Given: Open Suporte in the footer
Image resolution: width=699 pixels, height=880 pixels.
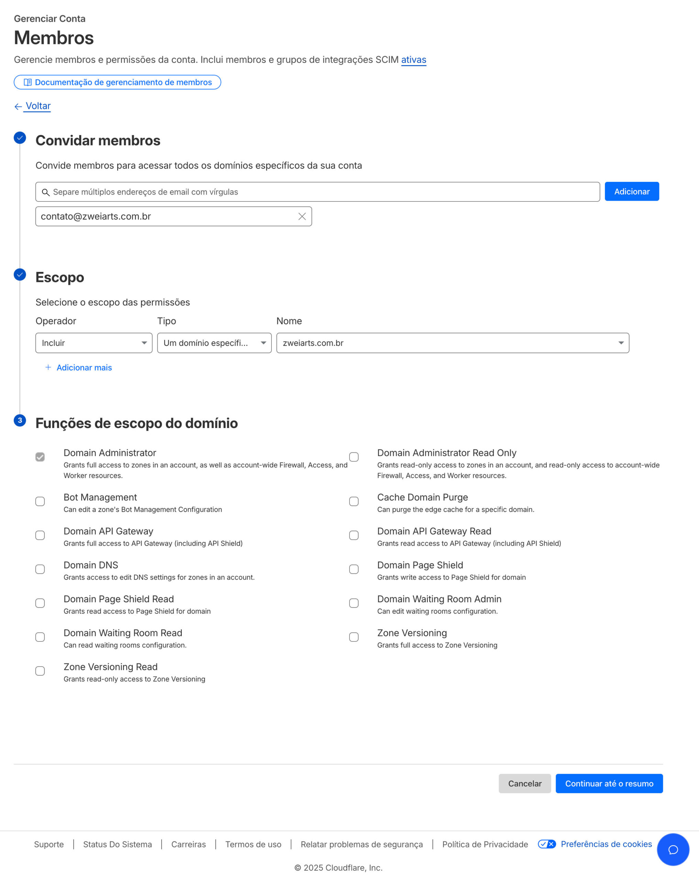Looking at the screenshot, I should click(x=49, y=844).
